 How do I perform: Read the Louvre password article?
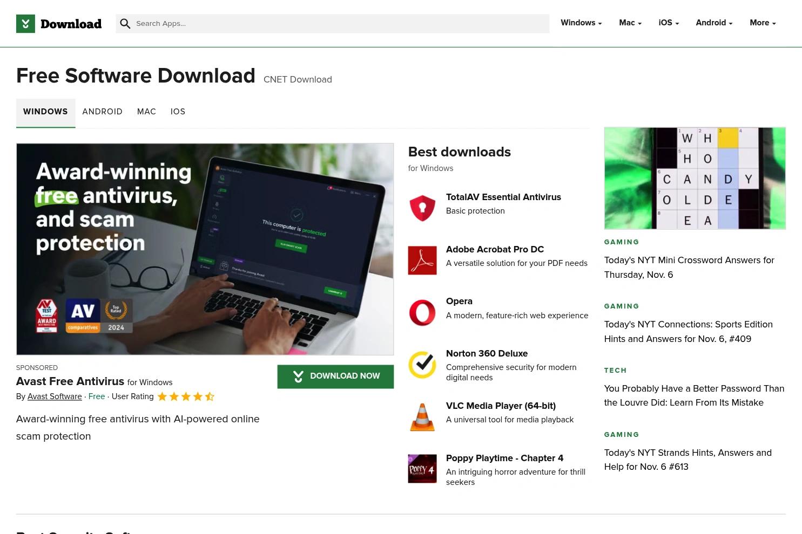coord(694,395)
